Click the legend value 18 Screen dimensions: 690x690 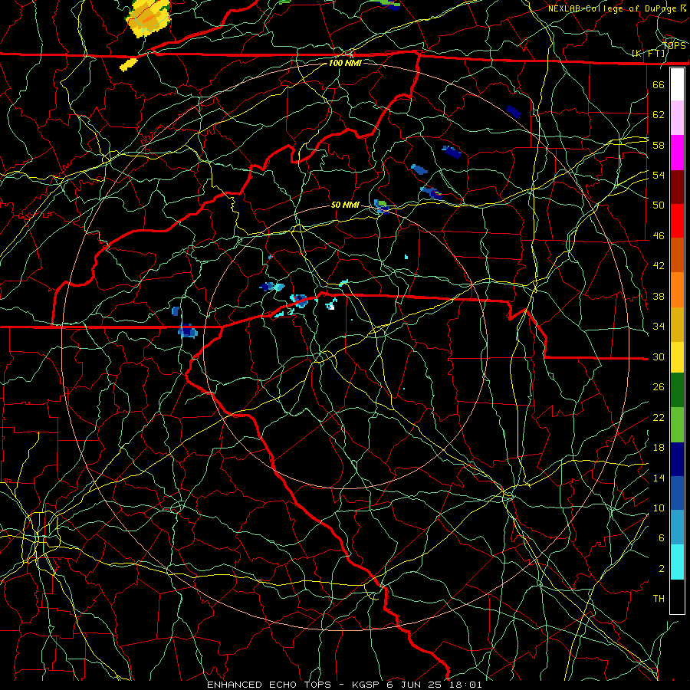[659, 448]
